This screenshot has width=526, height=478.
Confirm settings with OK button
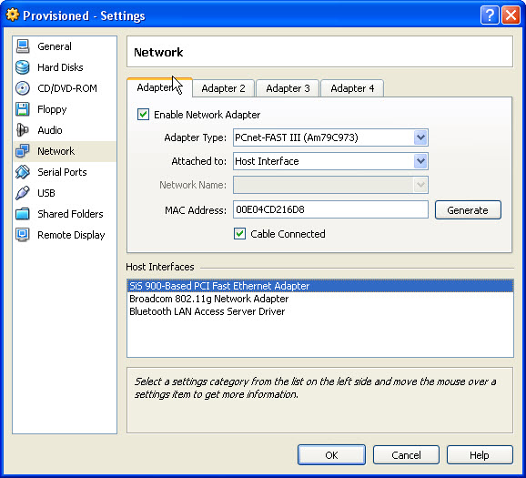(x=331, y=455)
